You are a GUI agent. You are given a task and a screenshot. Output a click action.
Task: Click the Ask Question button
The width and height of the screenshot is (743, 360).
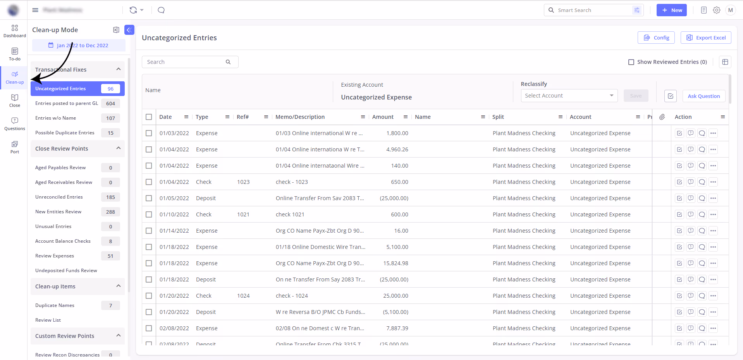[704, 96]
